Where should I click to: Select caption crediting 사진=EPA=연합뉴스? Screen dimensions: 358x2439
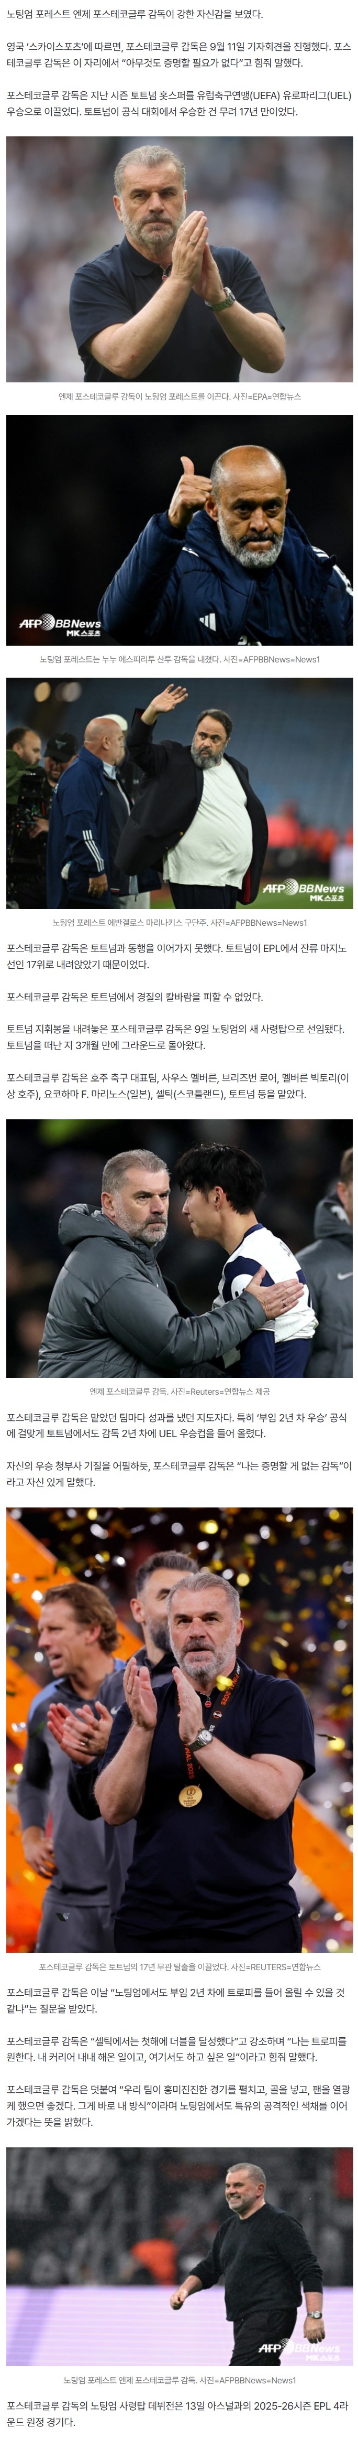coord(180,397)
